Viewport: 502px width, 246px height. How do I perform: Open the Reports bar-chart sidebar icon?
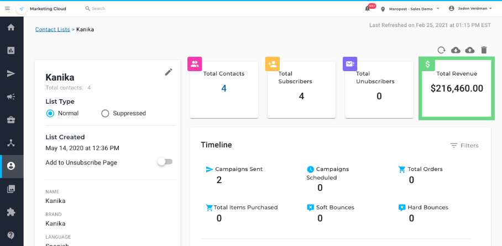[x=11, y=51]
